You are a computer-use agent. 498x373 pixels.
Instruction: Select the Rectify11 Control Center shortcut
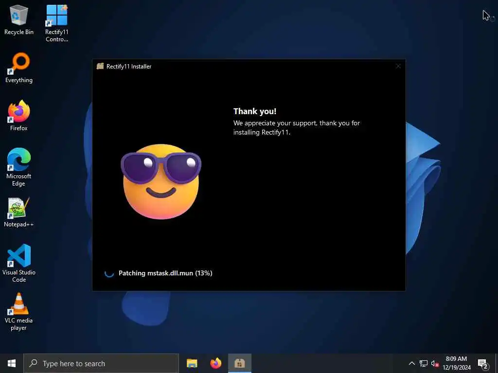point(57,23)
